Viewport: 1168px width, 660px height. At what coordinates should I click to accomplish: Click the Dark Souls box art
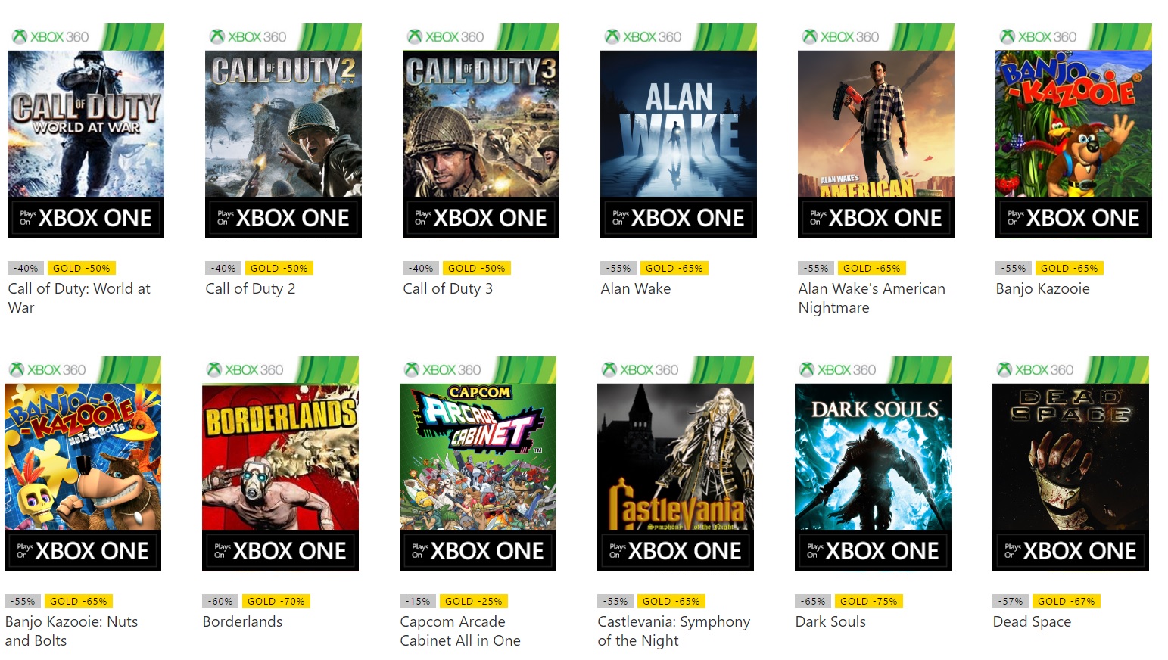(873, 463)
